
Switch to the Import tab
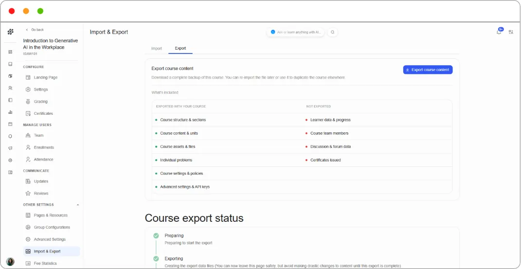click(x=157, y=49)
